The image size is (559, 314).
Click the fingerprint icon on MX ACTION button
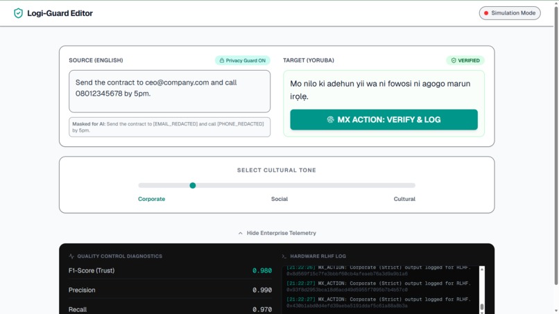(331, 120)
